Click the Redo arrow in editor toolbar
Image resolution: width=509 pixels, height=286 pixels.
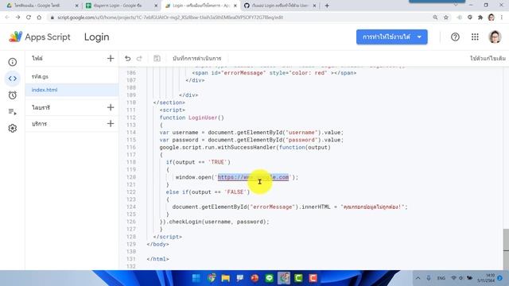139,58
